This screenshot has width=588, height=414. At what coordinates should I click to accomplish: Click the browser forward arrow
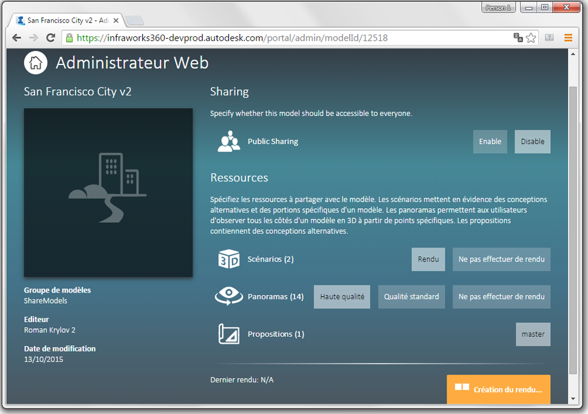point(34,38)
